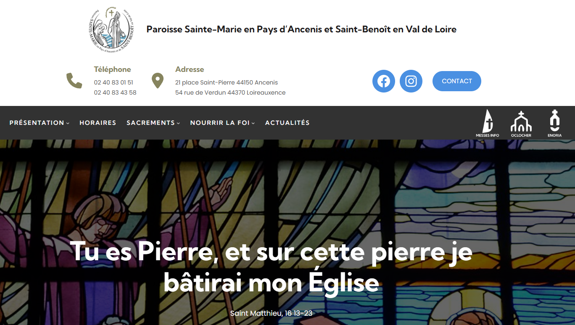Expand the Nourrir la foi dropdown

(222, 123)
